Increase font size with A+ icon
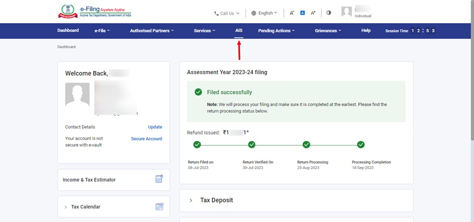The height and width of the screenshot is (222, 474). pyautogui.click(x=313, y=13)
